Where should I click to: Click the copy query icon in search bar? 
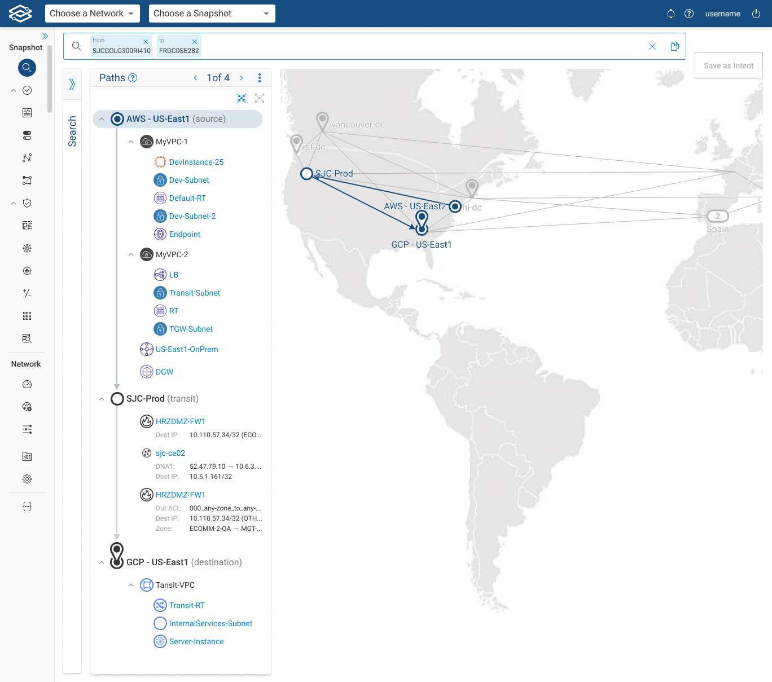click(x=674, y=46)
